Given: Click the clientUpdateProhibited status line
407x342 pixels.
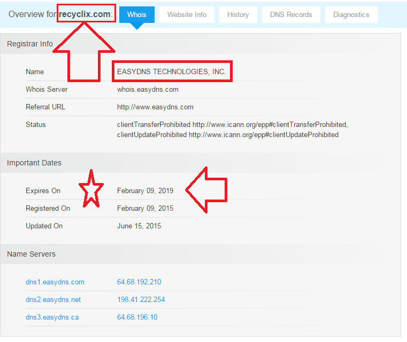Looking at the screenshot, I should click(228, 134).
